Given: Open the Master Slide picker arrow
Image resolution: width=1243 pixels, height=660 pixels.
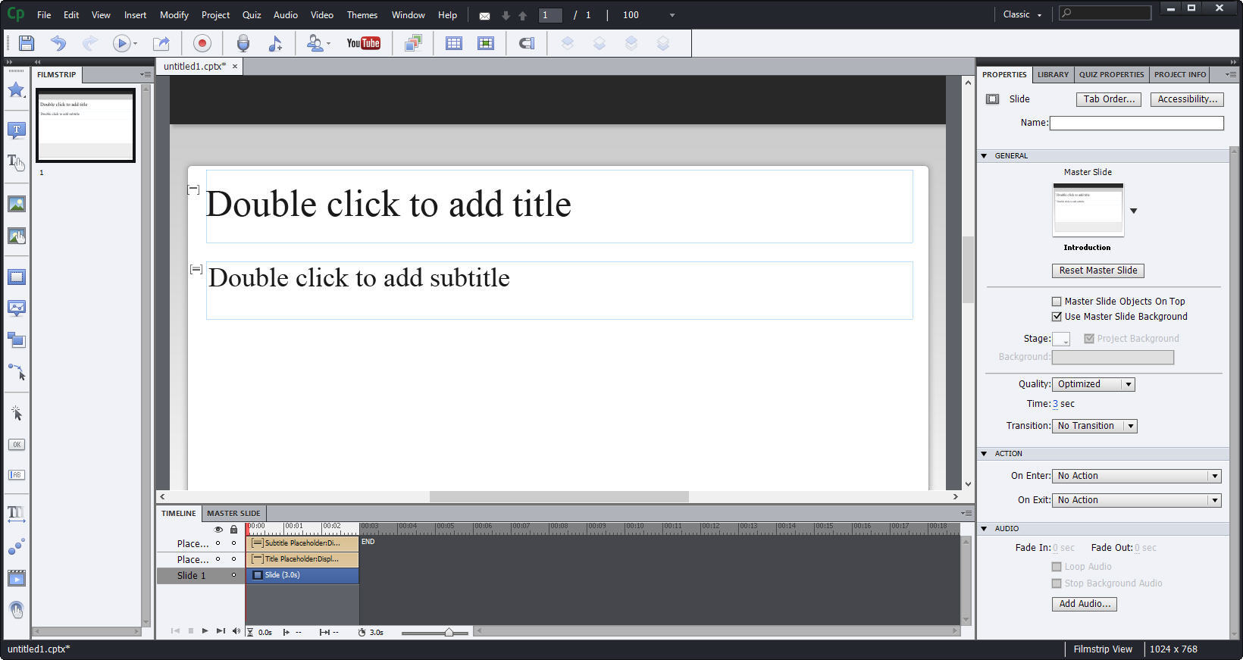Looking at the screenshot, I should 1133,211.
